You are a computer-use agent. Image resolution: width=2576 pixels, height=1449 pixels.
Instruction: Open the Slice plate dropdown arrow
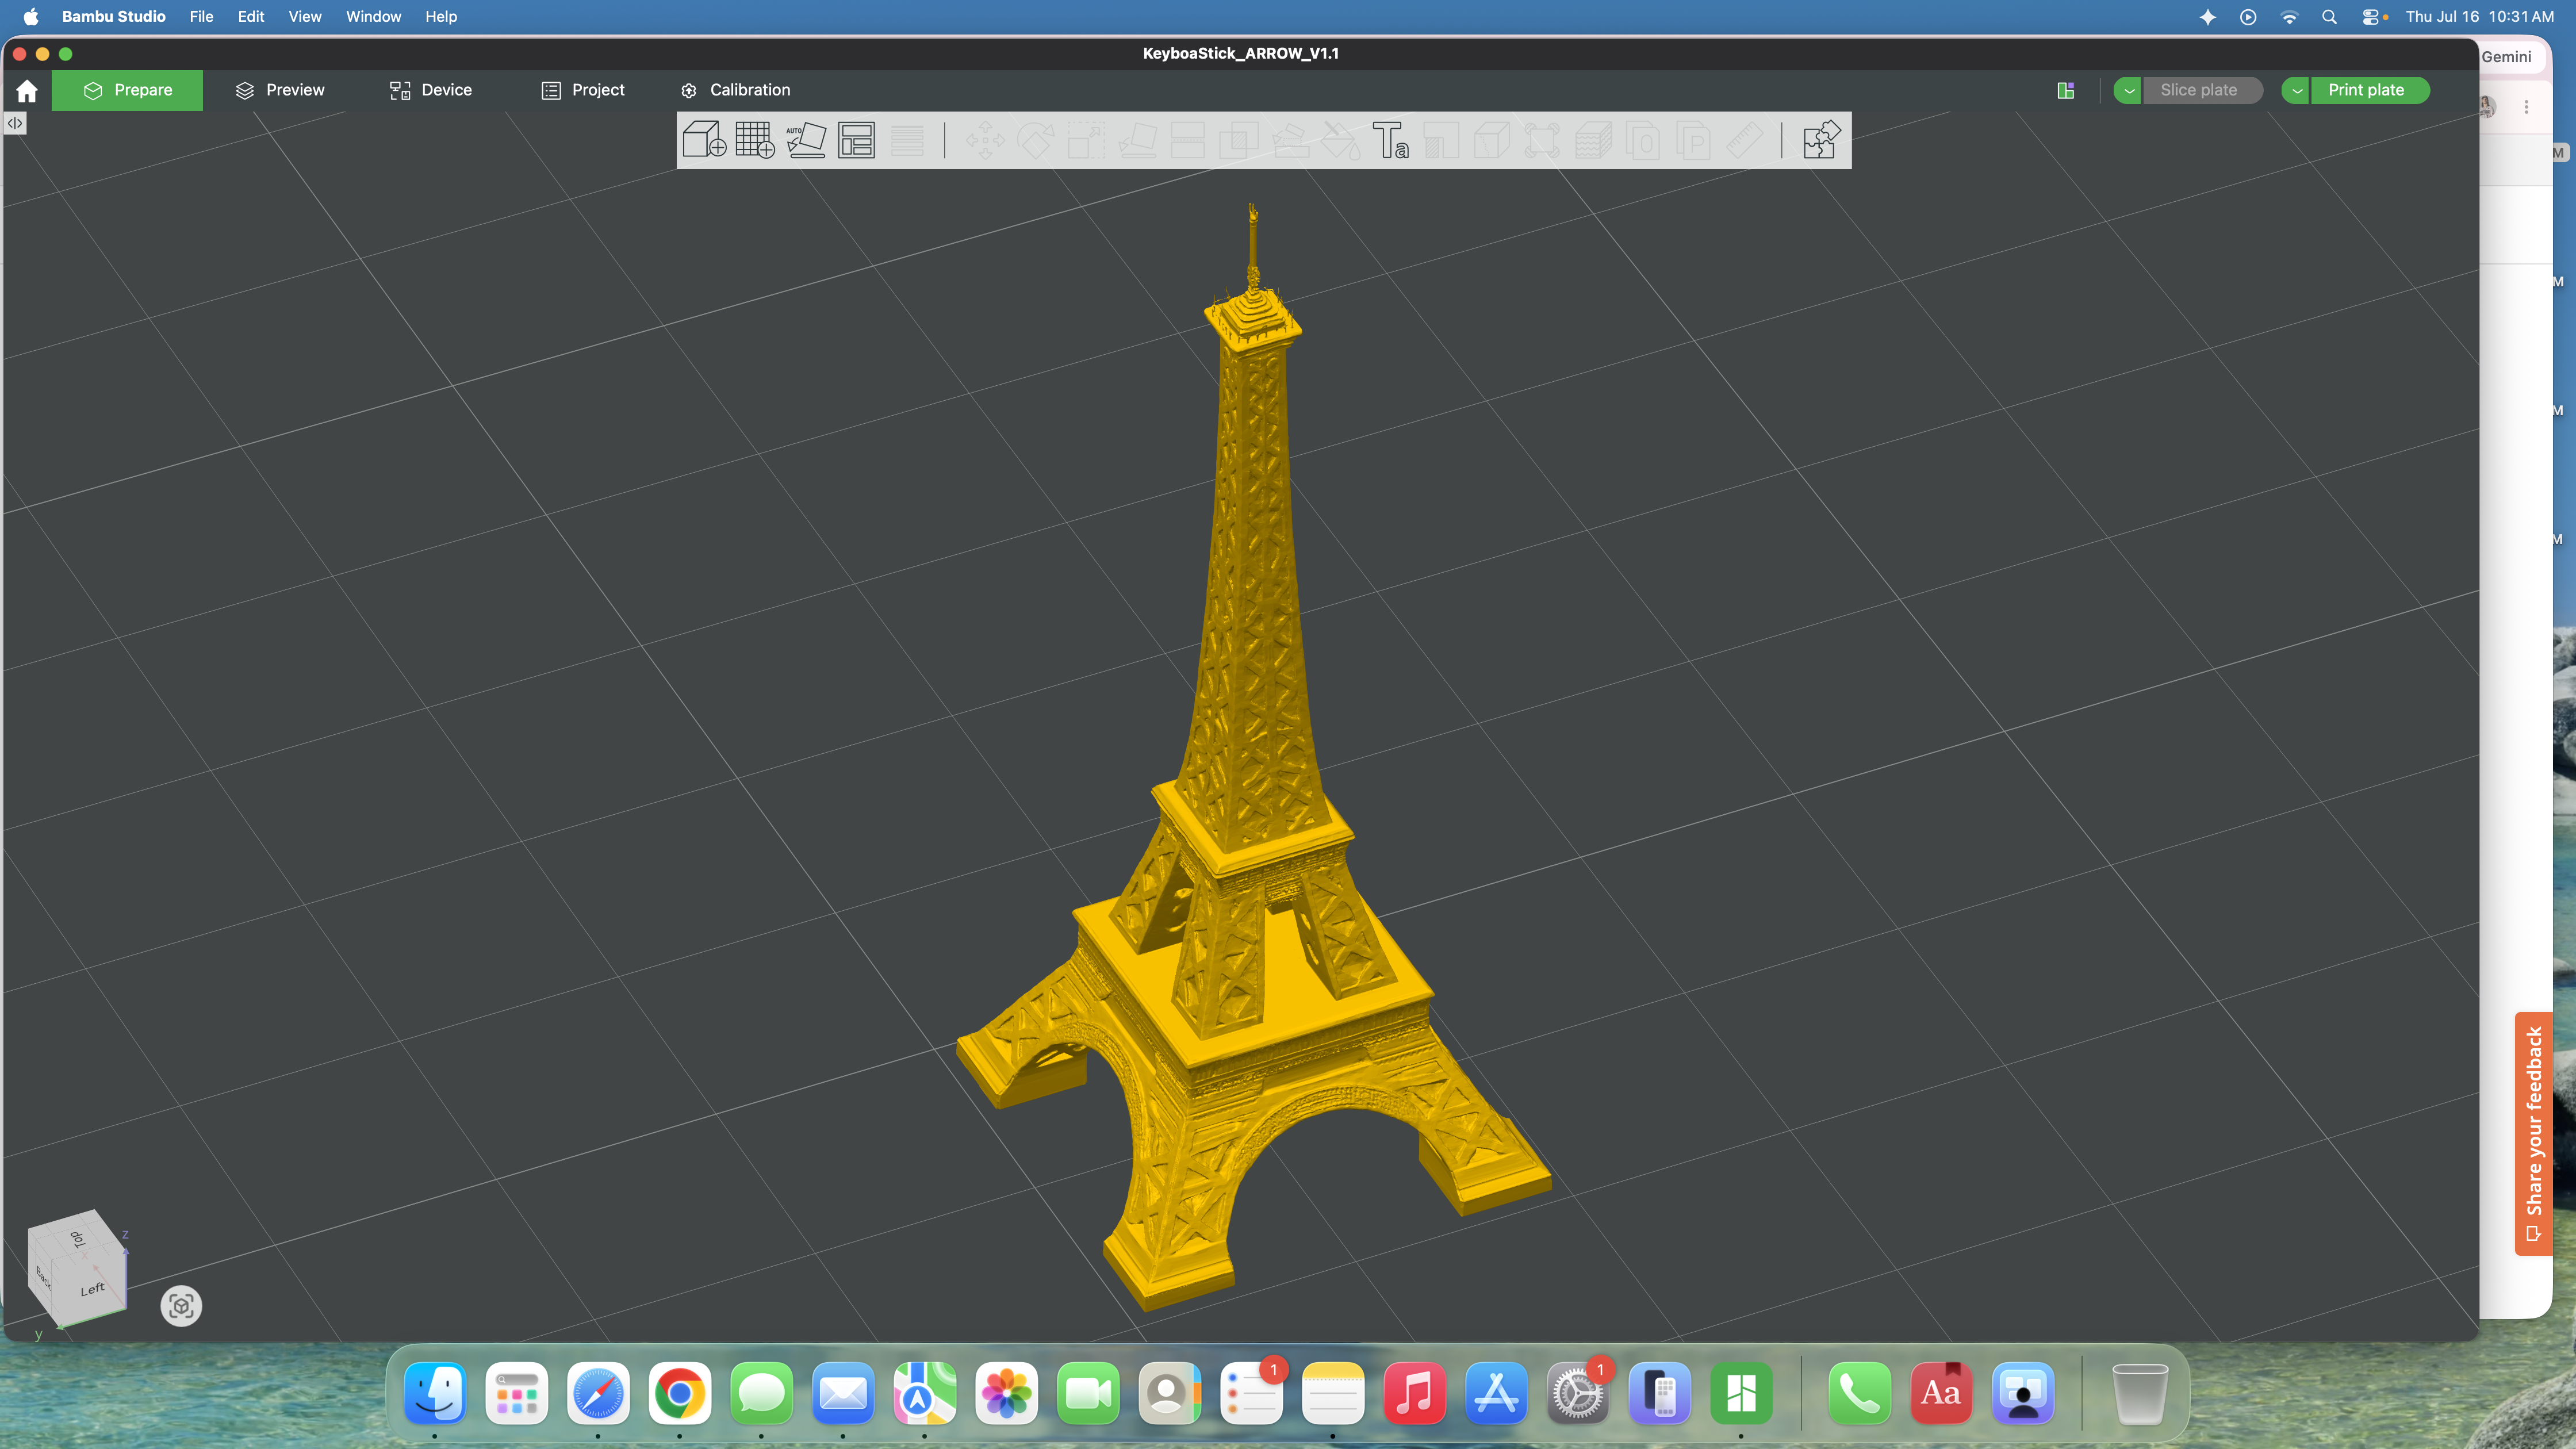(x=2129, y=90)
